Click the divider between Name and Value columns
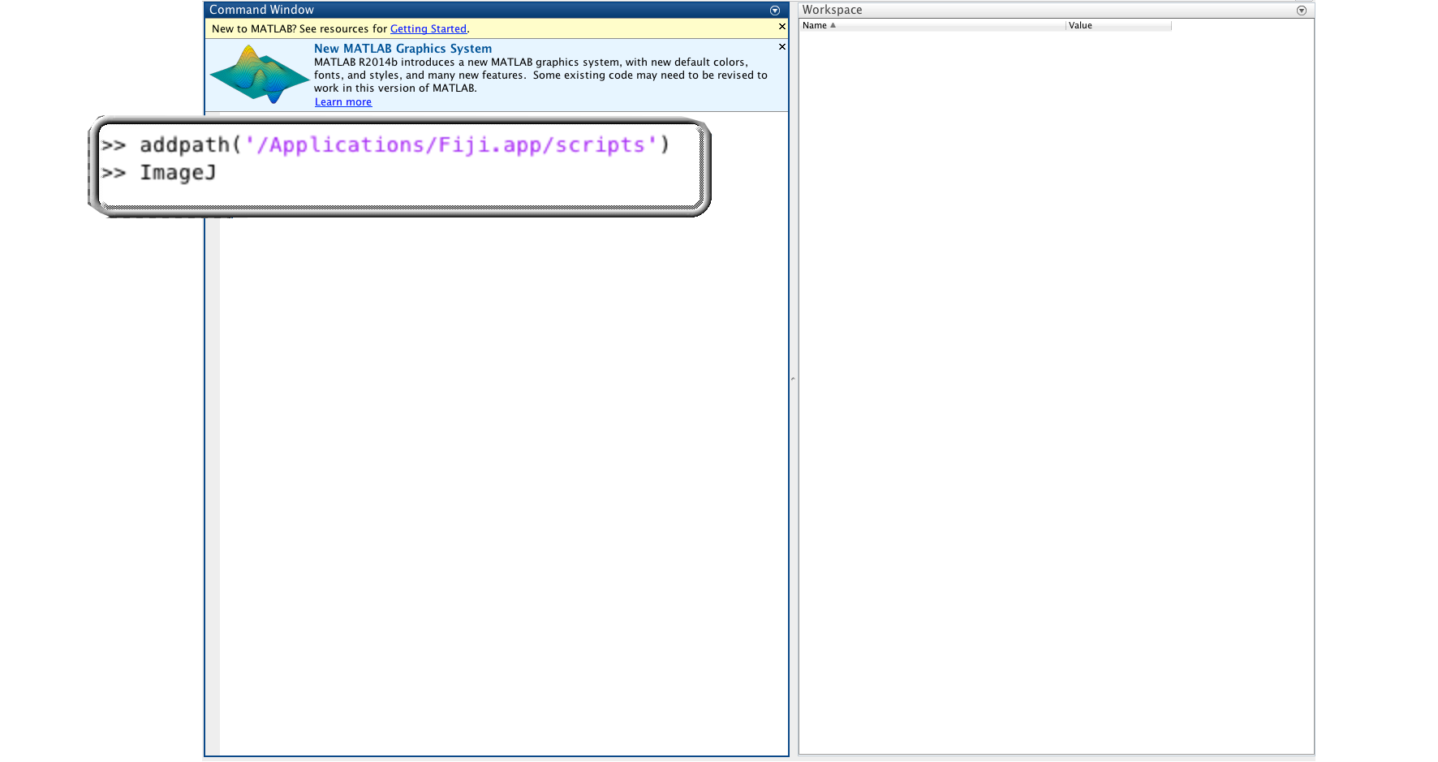 click(x=1066, y=25)
